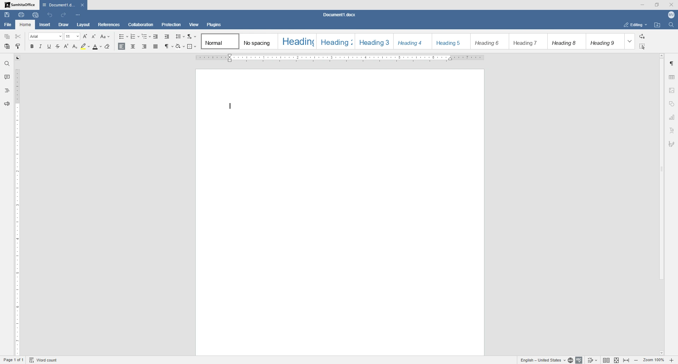The height and width of the screenshot is (364, 678).
Task: Open shape settings in right sidebar
Action: click(672, 104)
